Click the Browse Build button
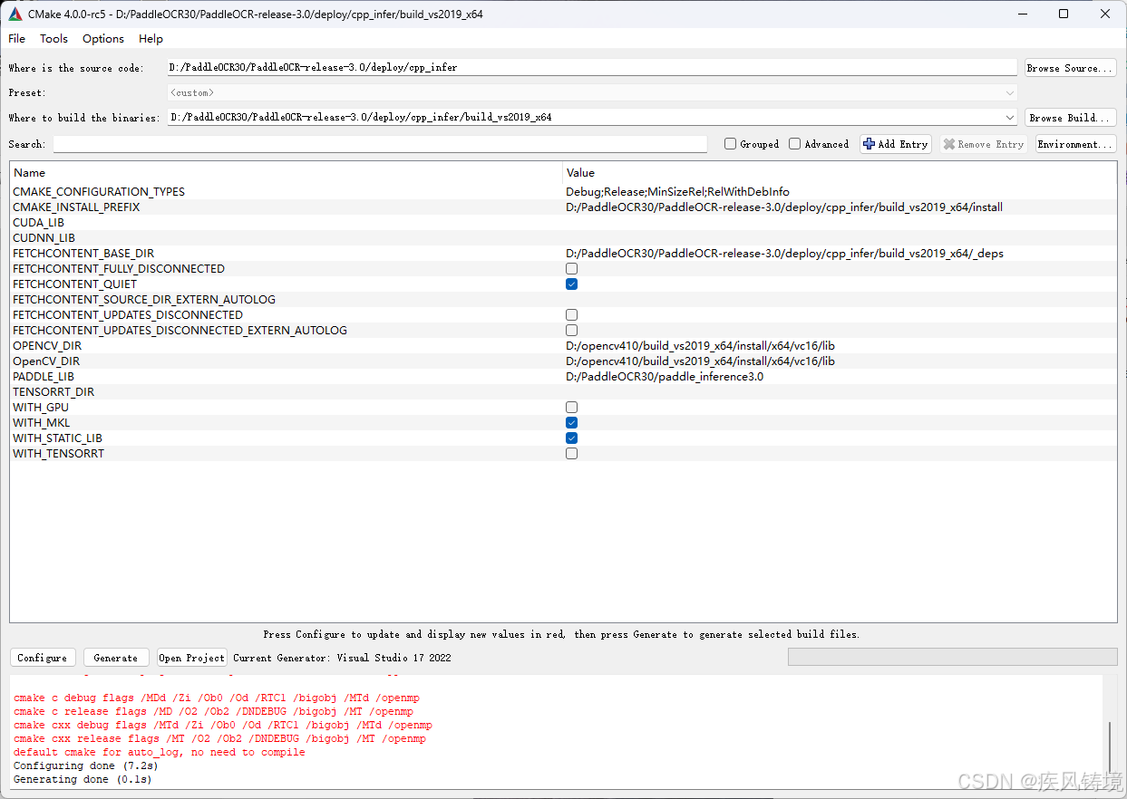The height and width of the screenshot is (799, 1127). click(x=1070, y=118)
